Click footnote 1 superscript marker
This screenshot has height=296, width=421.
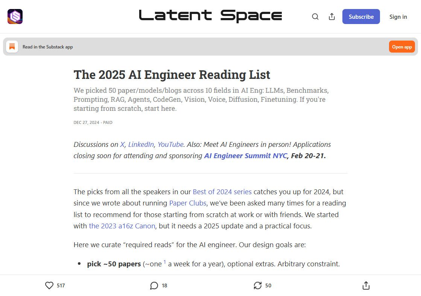pos(165,262)
